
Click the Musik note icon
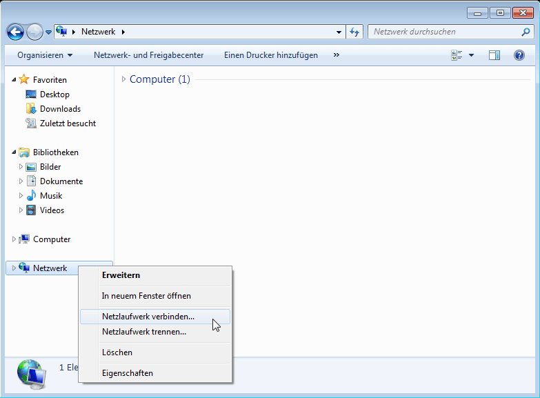31,195
